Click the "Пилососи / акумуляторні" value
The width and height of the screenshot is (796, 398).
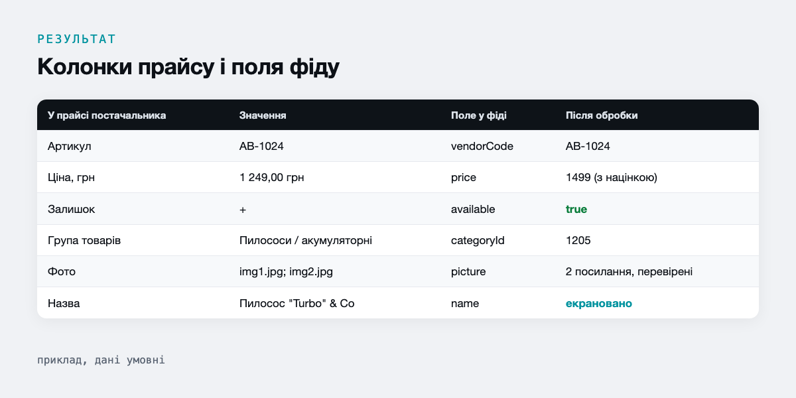(305, 240)
